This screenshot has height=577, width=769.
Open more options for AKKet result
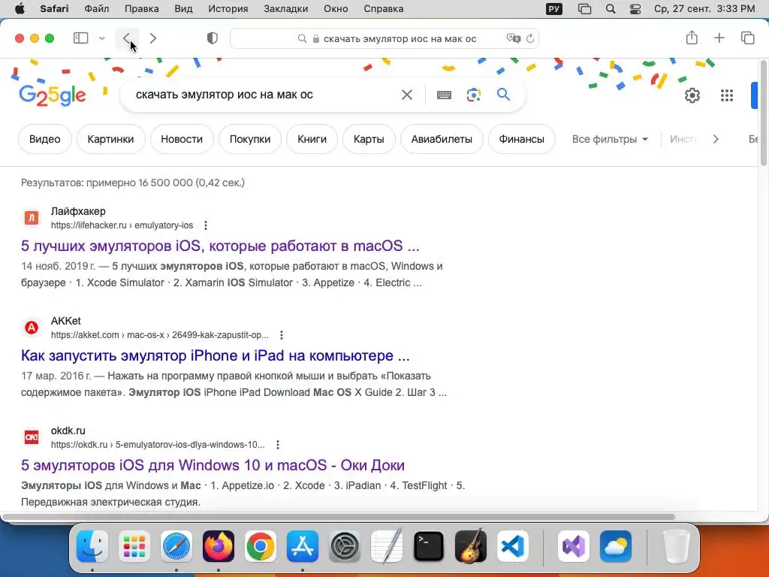281,335
